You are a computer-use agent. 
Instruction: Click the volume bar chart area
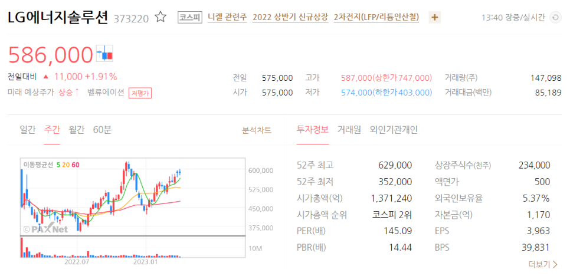click(133, 247)
